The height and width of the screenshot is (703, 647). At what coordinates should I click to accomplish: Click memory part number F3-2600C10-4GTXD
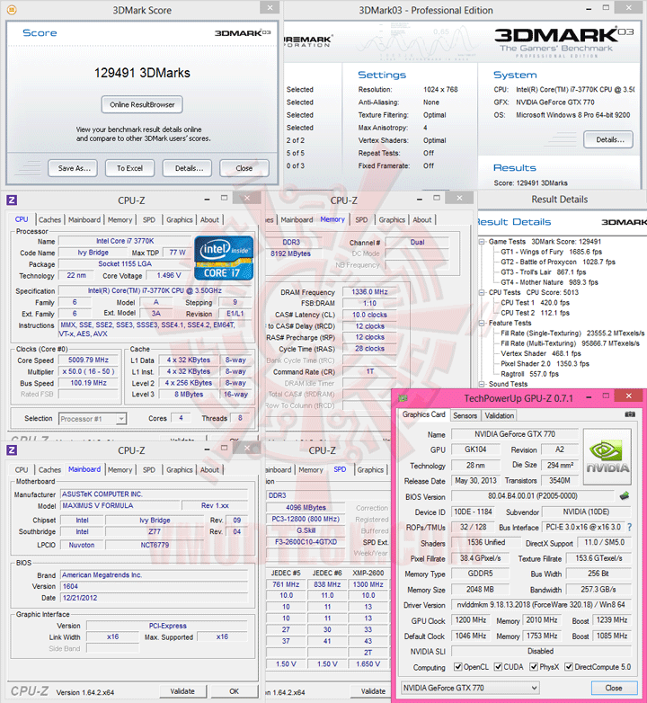pyautogui.click(x=306, y=541)
